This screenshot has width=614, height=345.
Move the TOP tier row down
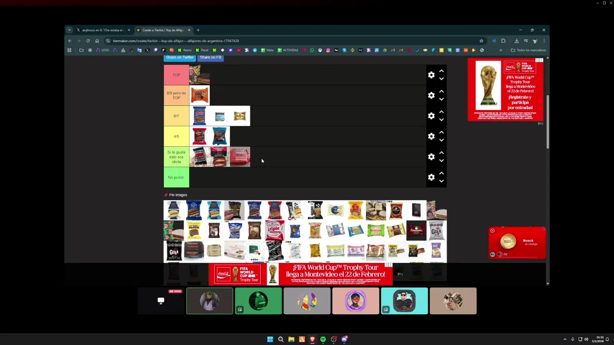[x=441, y=79]
